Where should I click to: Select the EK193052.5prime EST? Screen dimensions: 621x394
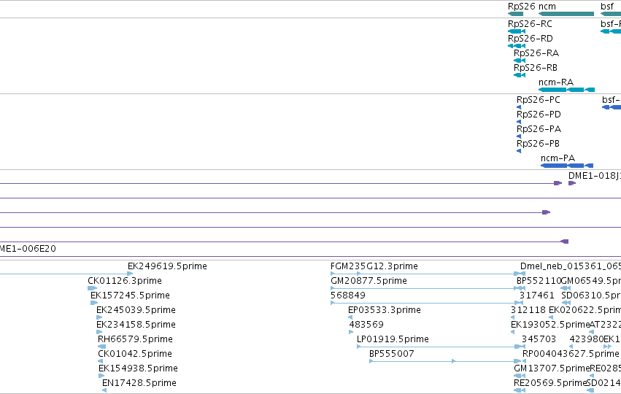click(550, 325)
